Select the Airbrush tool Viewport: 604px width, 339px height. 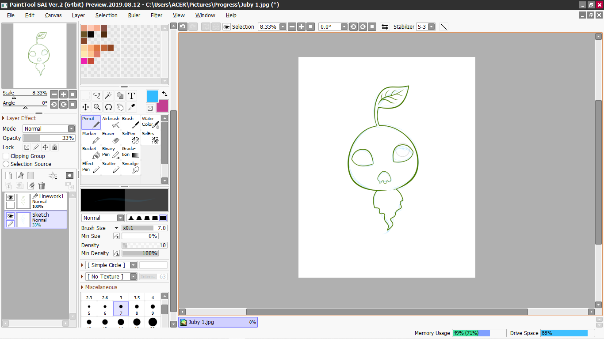[x=111, y=122]
